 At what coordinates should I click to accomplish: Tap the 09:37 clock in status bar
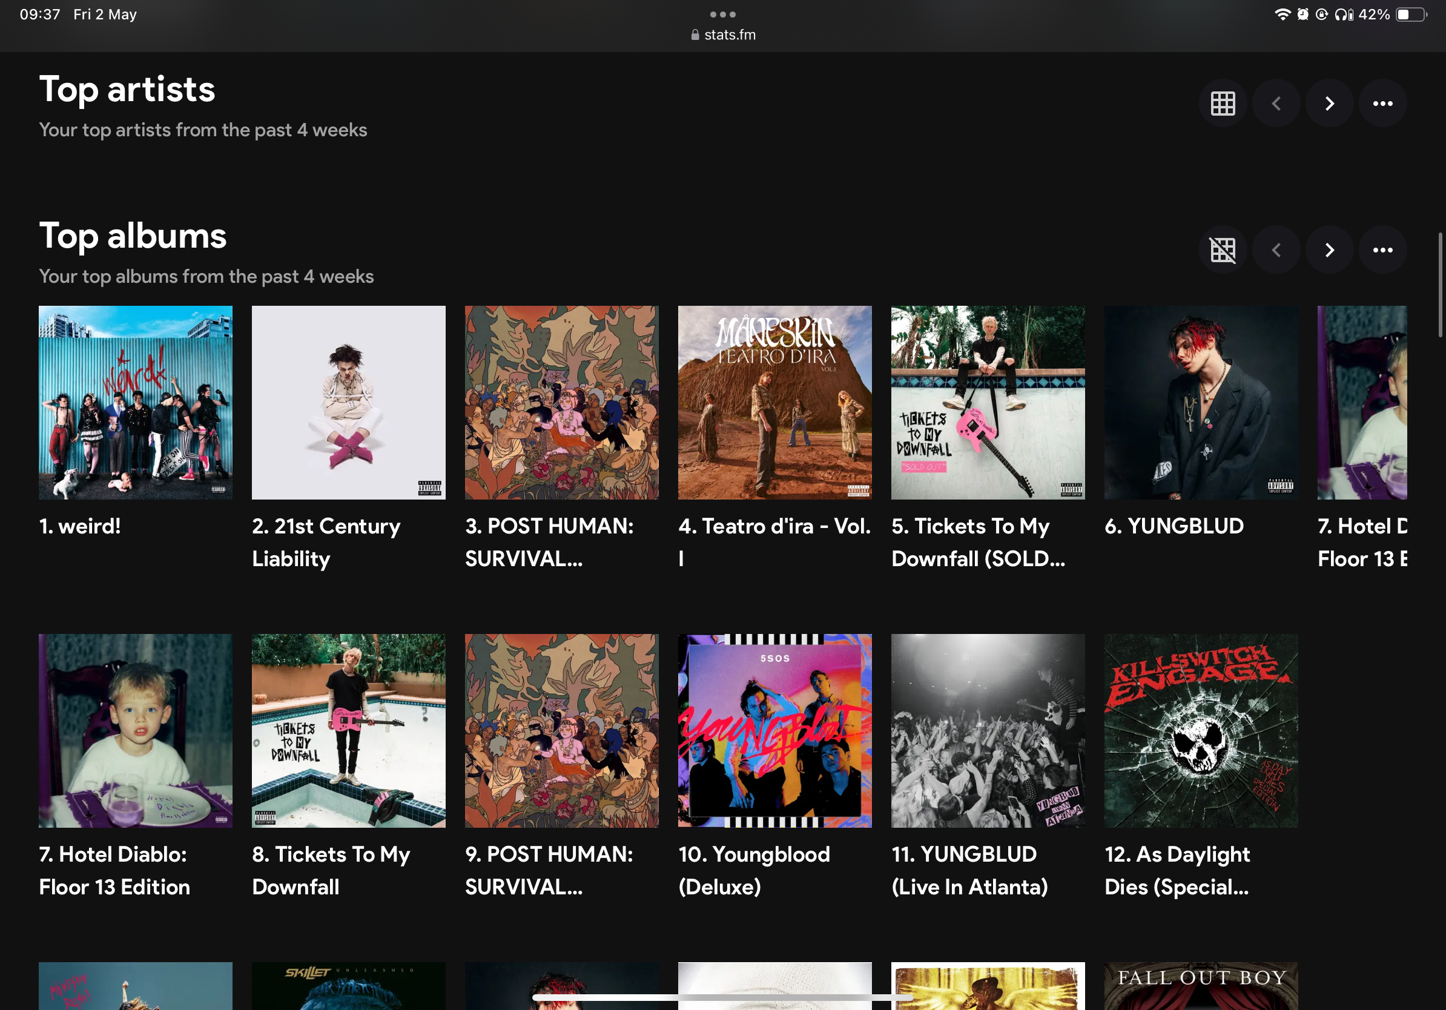click(40, 14)
